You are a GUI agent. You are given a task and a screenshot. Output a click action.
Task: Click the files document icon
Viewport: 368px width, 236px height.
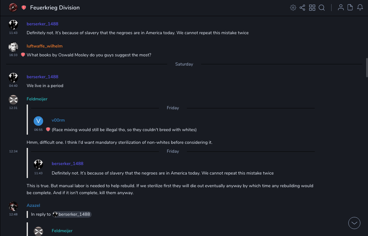[350, 8]
